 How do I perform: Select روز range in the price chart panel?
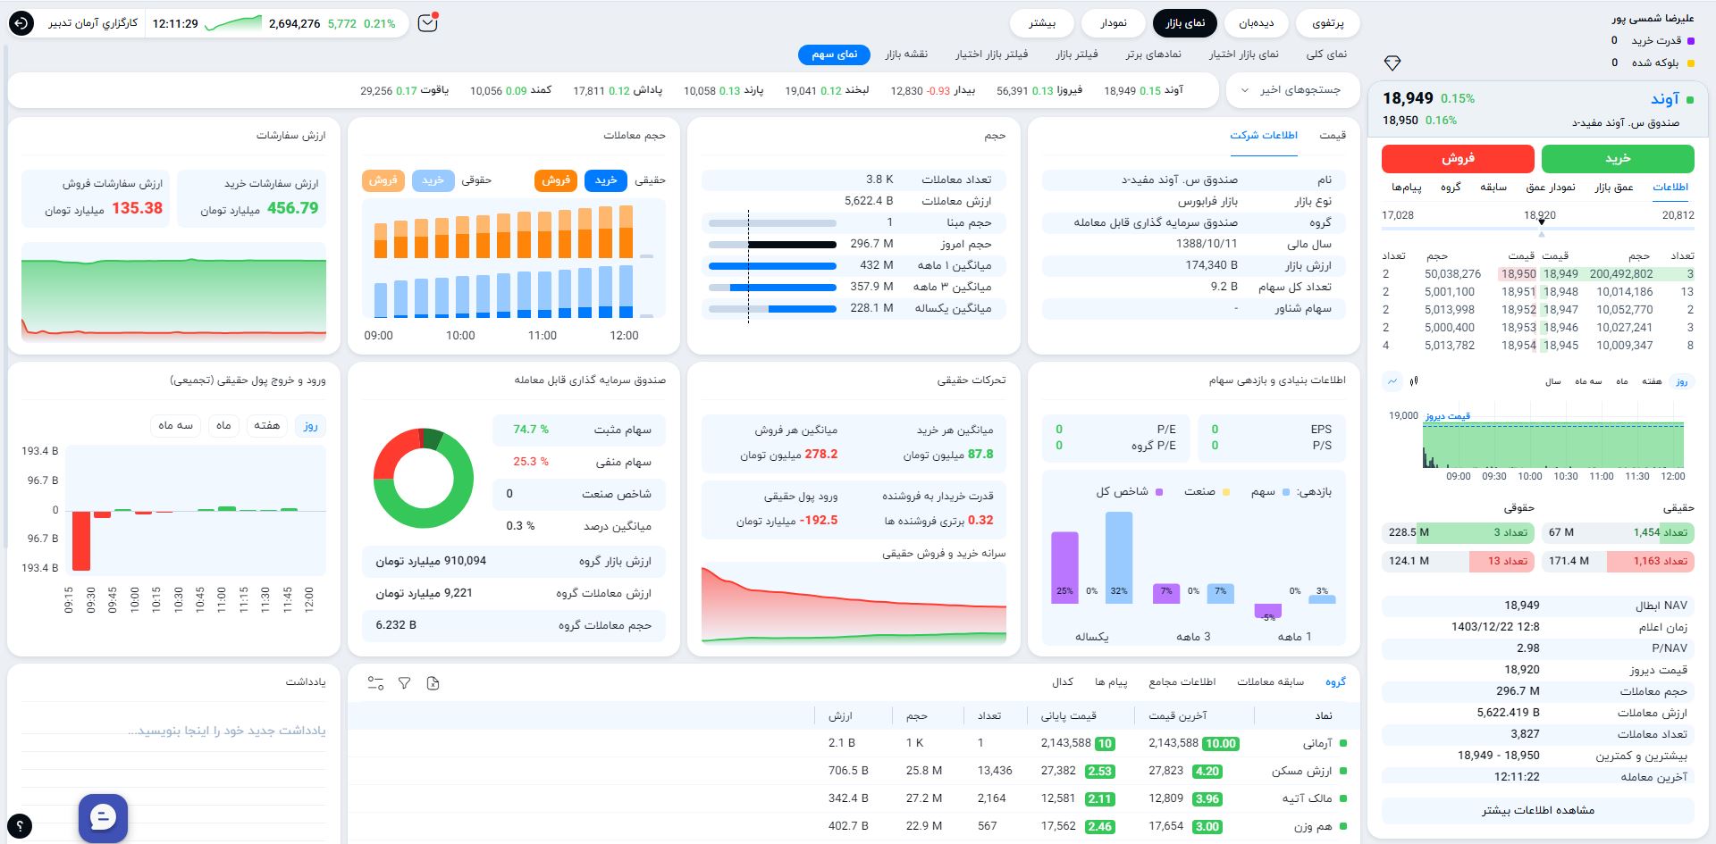click(1682, 381)
